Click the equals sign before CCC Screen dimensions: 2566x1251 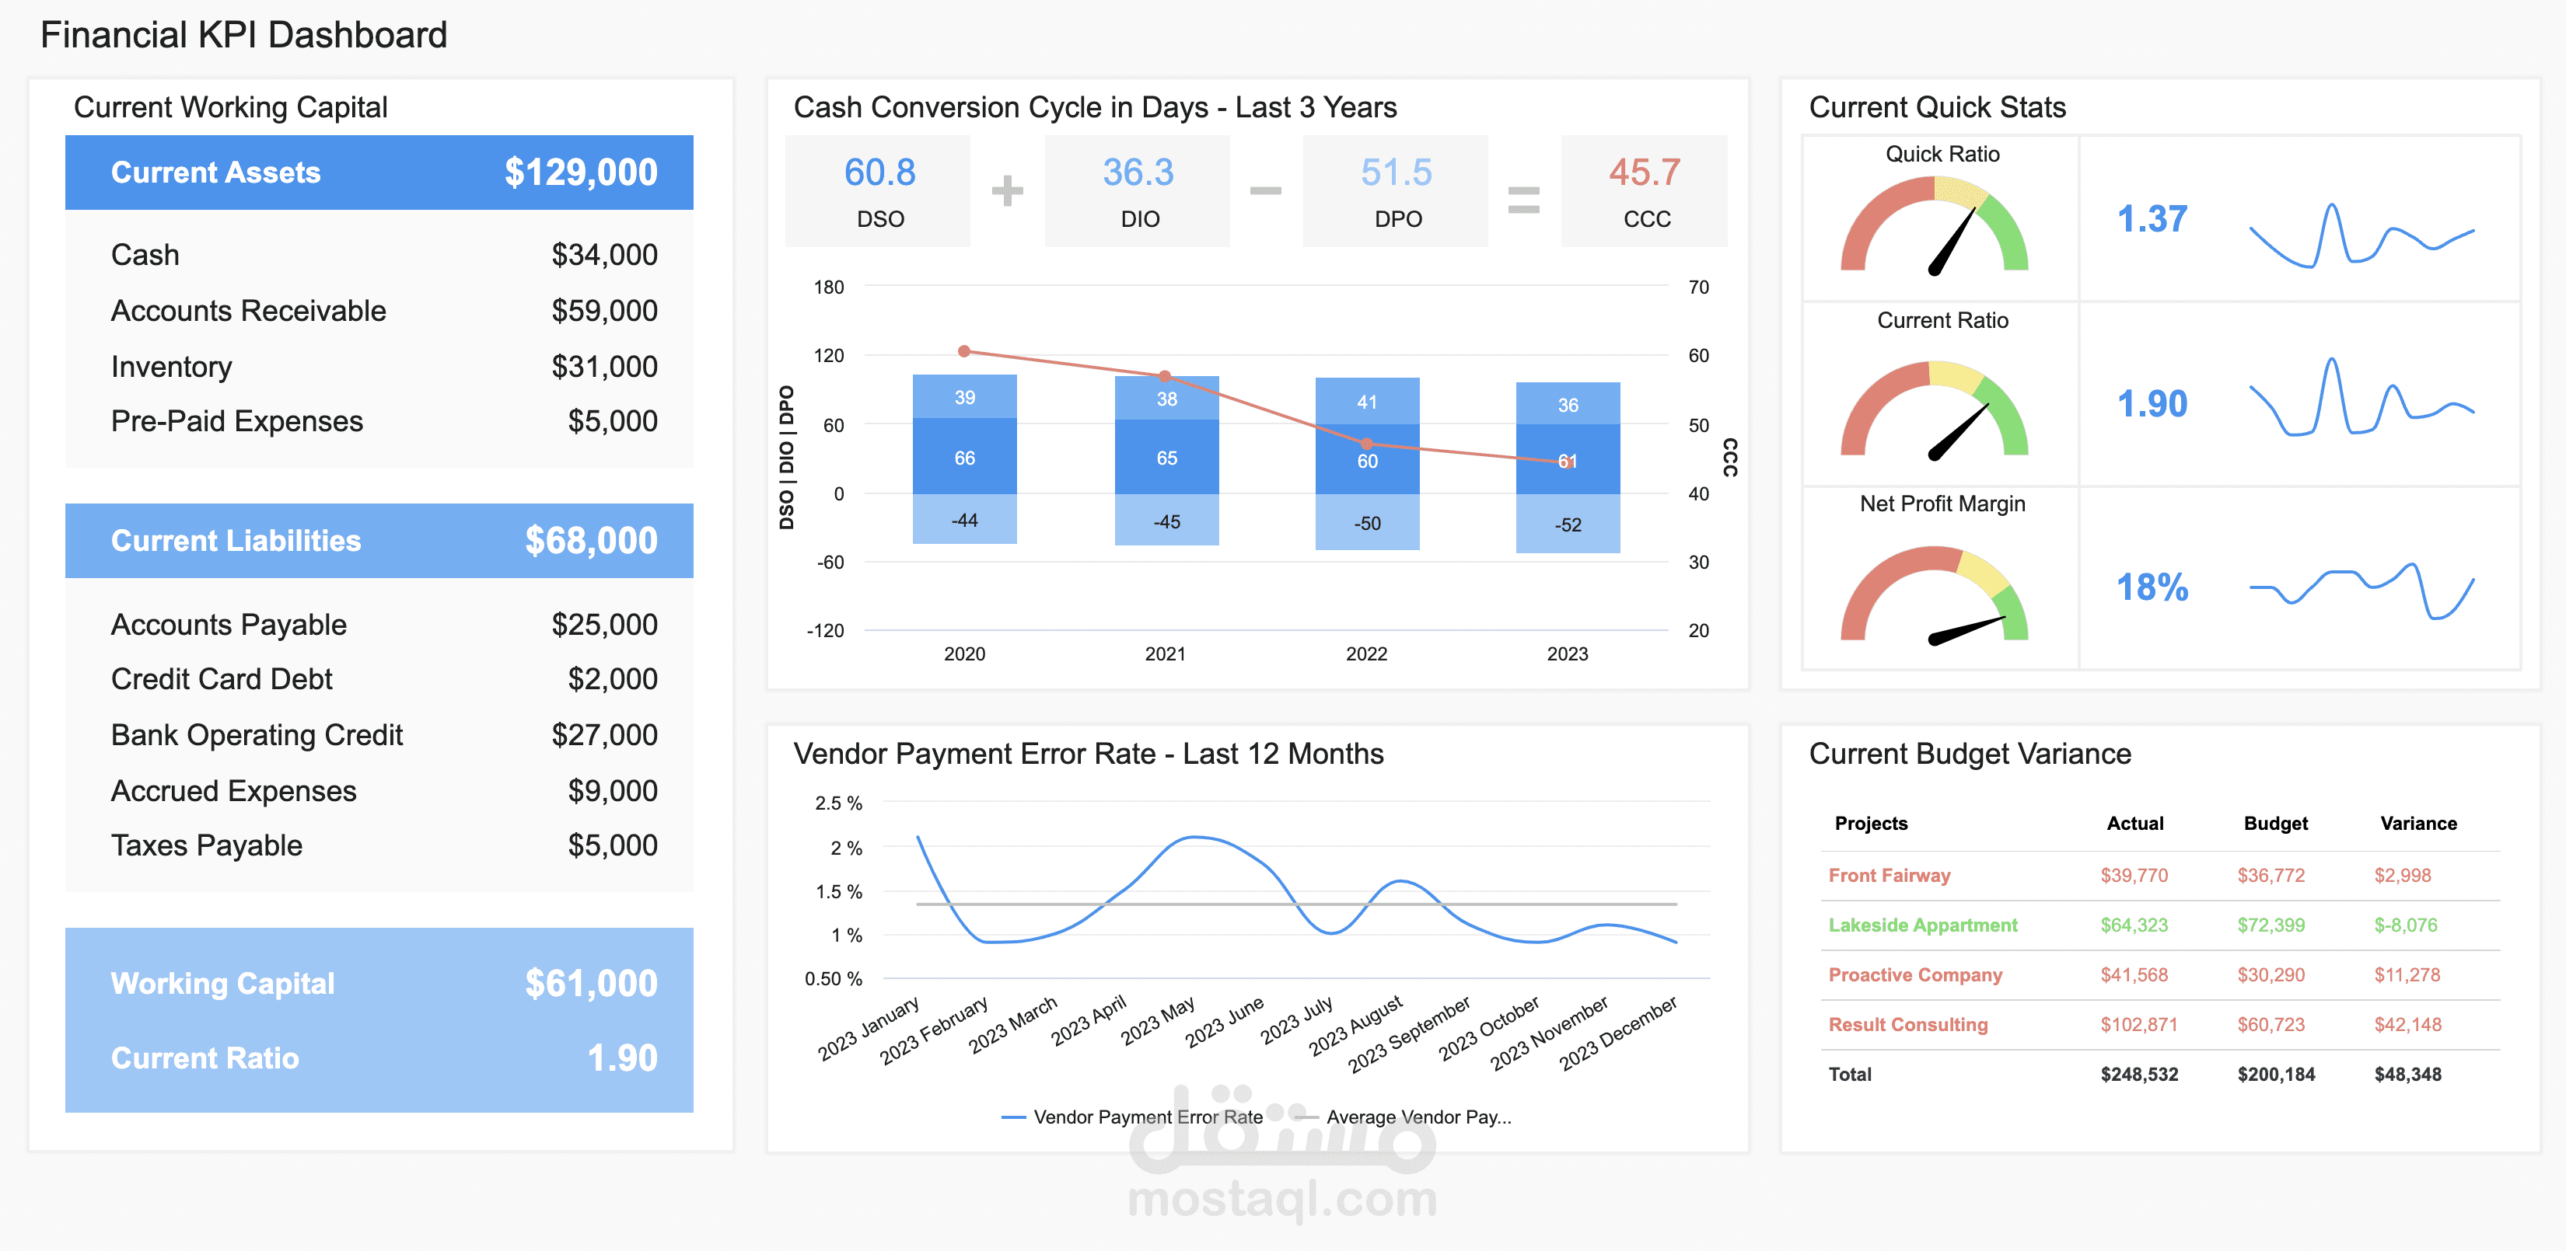click(x=1523, y=199)
